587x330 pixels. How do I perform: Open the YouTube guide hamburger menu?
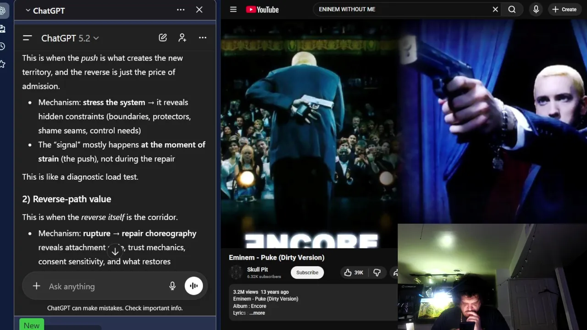(233, 9)
